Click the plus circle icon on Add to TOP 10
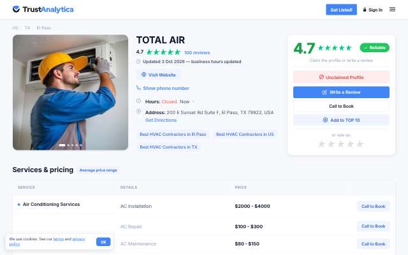 tap(325, 120)
